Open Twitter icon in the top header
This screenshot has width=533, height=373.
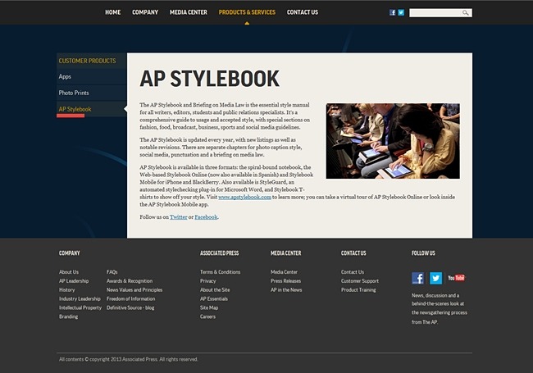(401, 12)
